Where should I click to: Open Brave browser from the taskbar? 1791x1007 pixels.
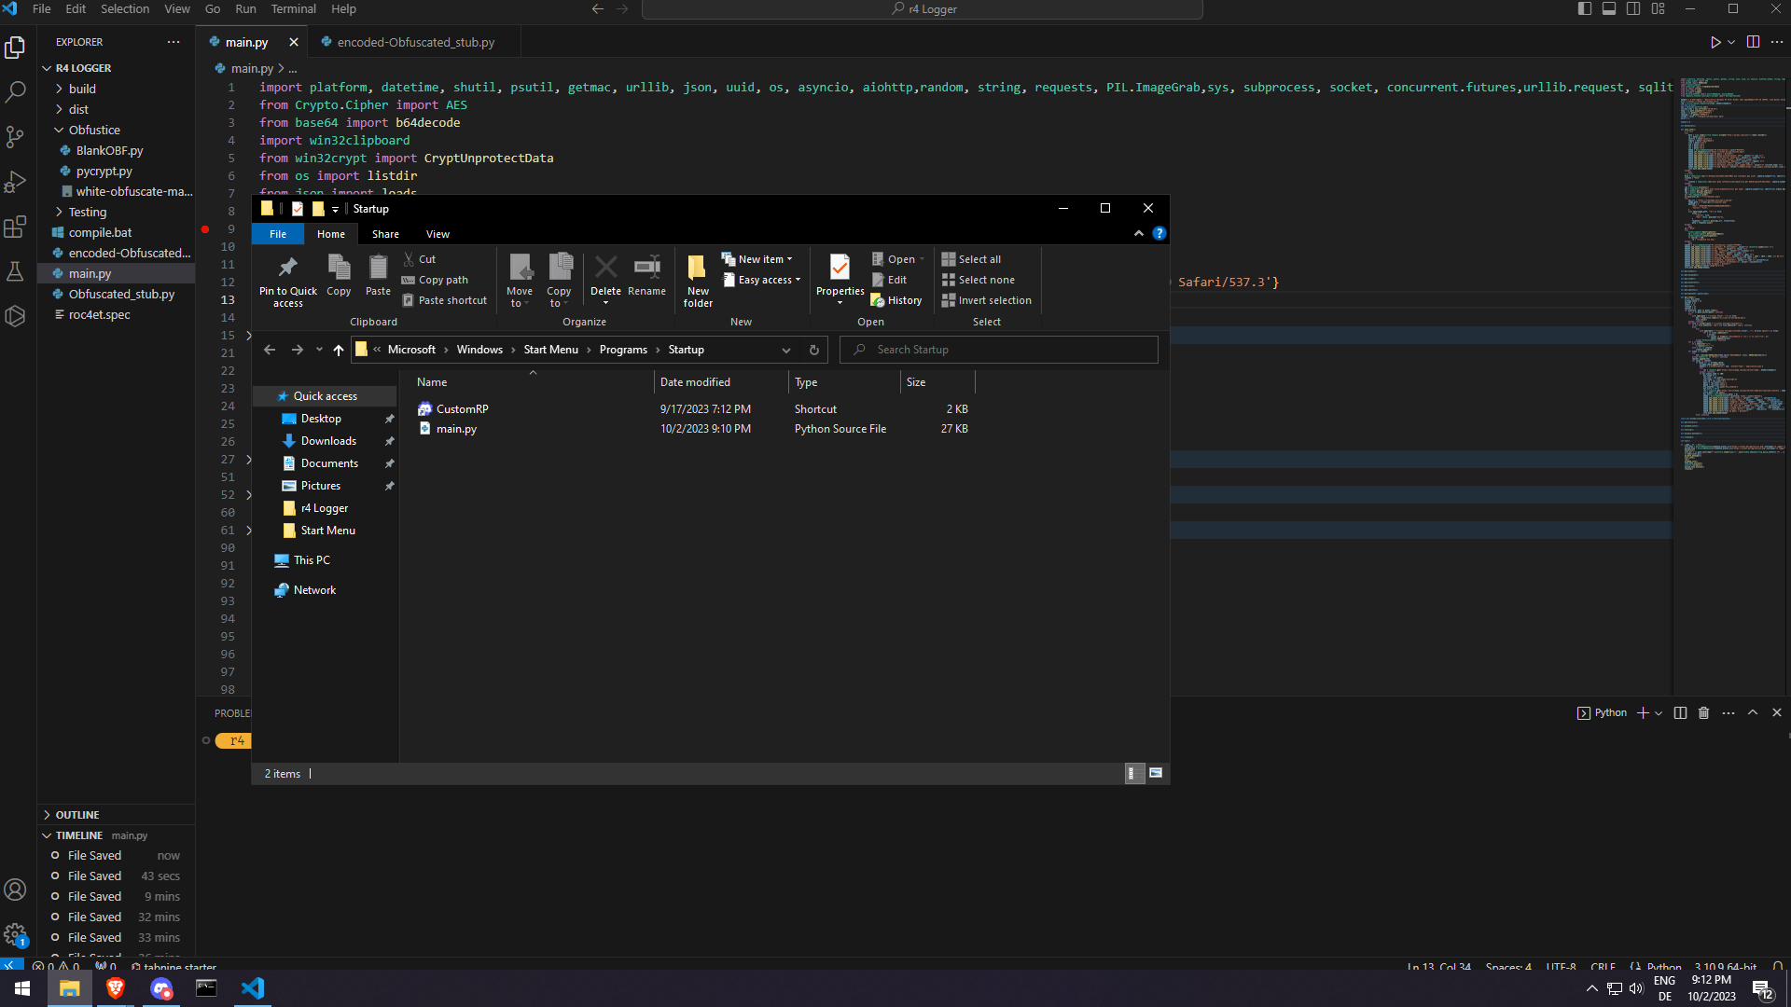coord(116,988)
